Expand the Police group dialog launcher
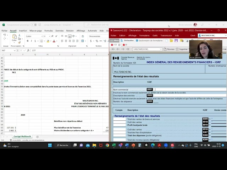The image size is (227, 170). coord(58,46)
